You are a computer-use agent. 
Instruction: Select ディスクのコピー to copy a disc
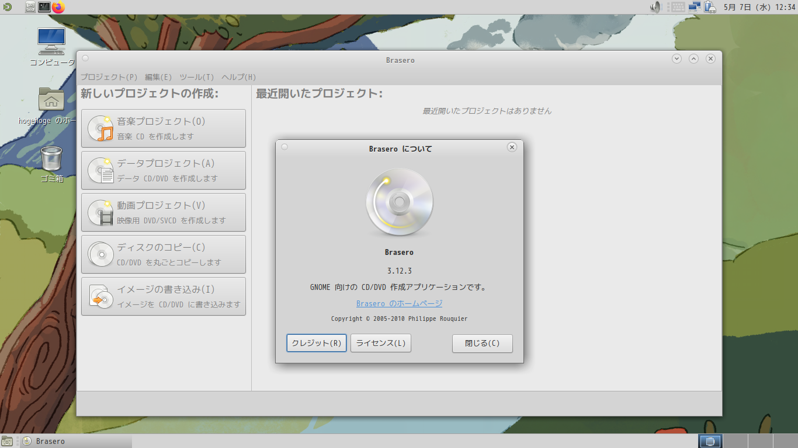164,254
